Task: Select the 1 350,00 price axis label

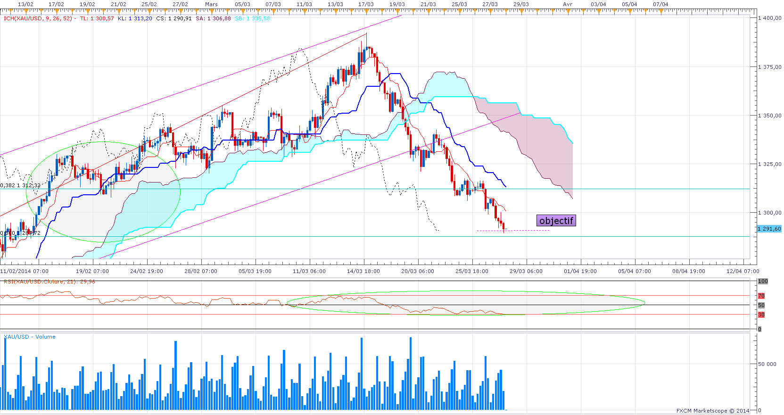Action: click(x=770, y=116)
